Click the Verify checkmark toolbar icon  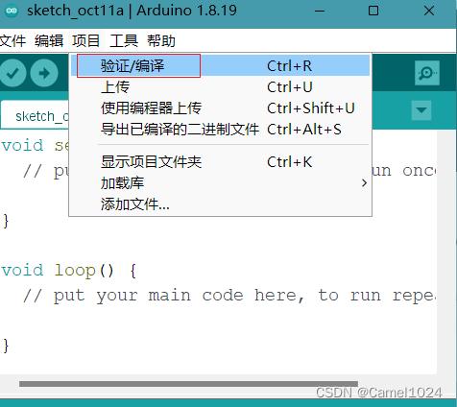coord(12,73)
